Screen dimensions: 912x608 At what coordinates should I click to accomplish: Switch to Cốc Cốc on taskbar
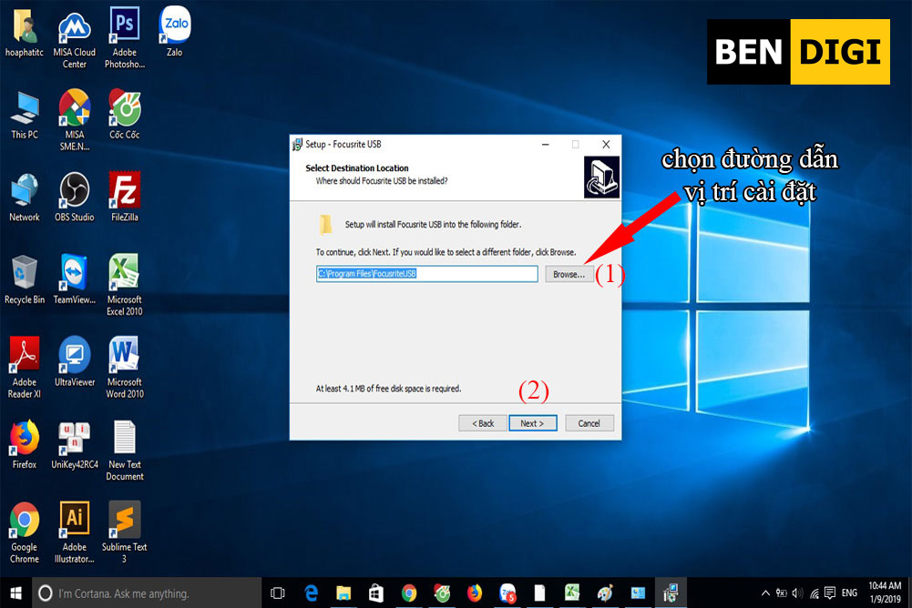click(442, 593)
